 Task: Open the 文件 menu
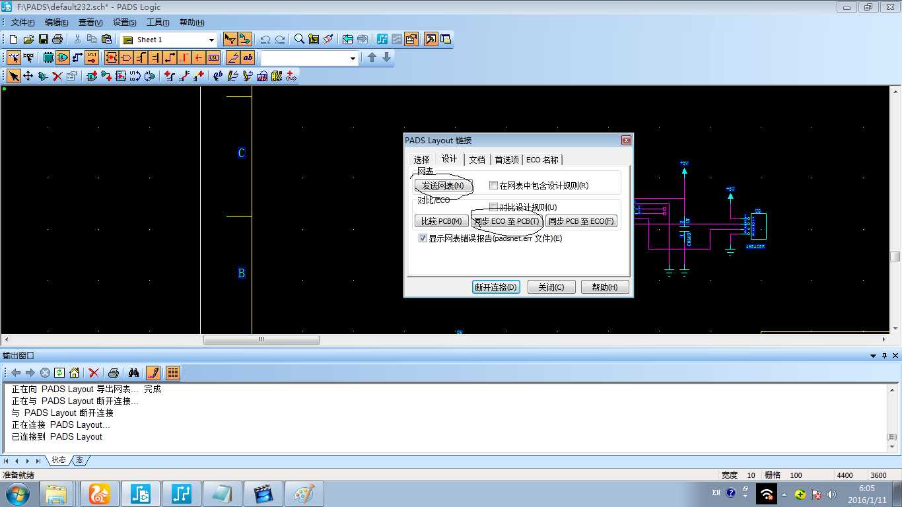point(22,22)
